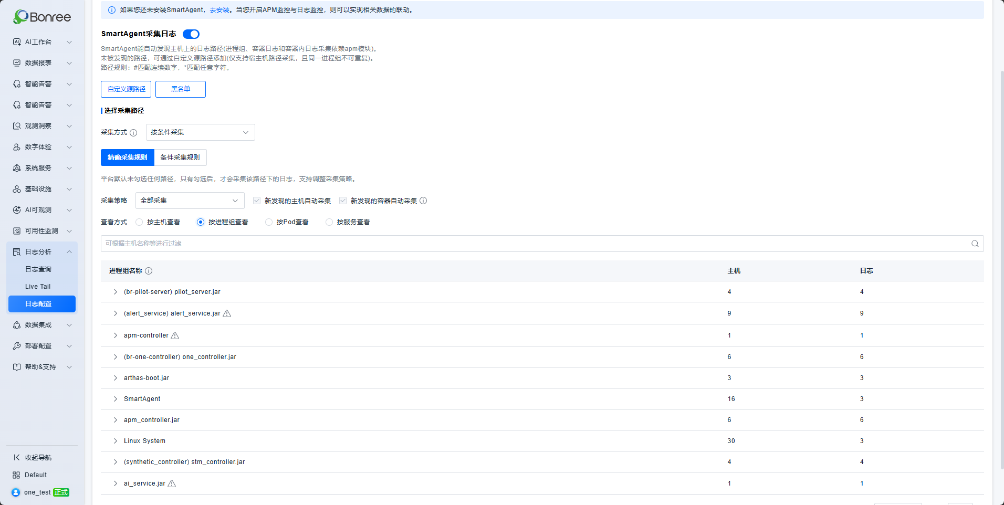Click info icon after 新发现的容器自动采集
Screen dimensions: 1004x505
[x=423, y=201]
